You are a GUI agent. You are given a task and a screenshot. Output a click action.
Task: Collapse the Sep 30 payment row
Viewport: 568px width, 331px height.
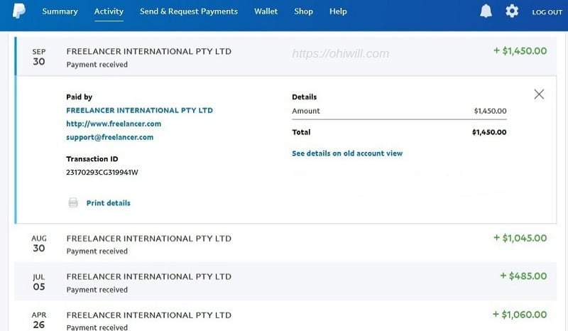tap(286, 56)
